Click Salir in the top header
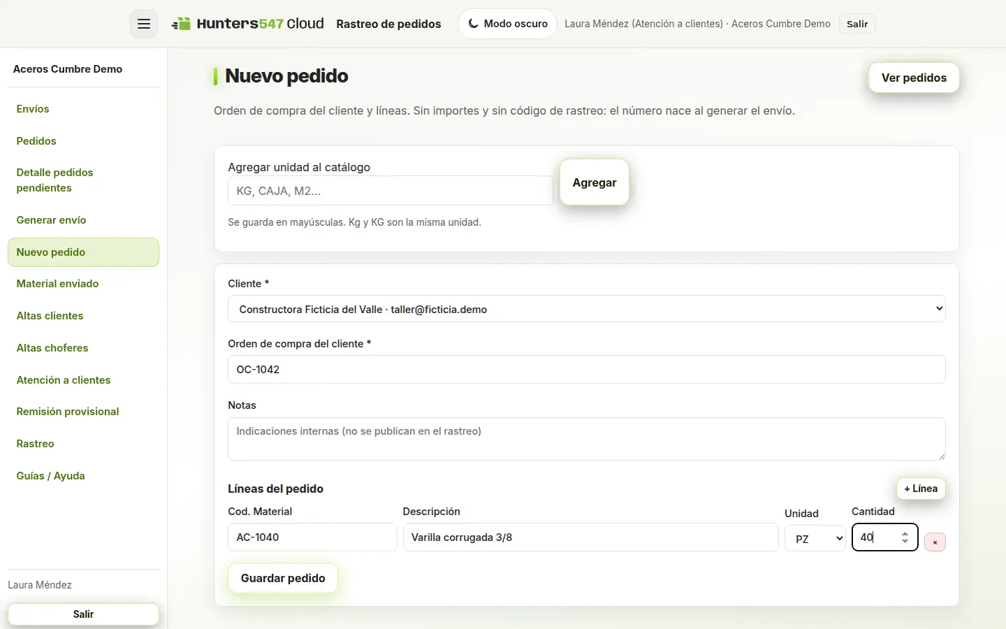Screen dimensions: 1006x629 tap(857, 24)
